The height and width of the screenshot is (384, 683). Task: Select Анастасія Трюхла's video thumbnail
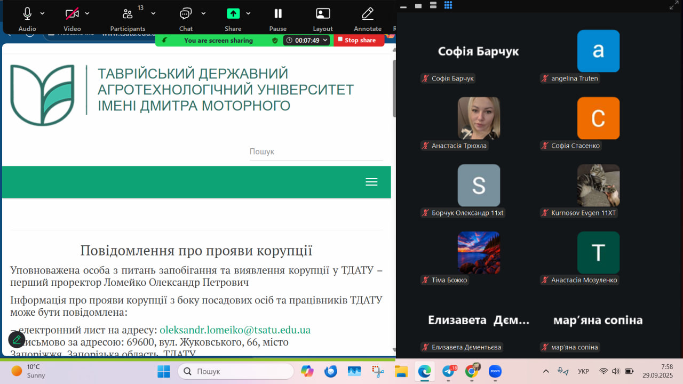tap(479, 118)
